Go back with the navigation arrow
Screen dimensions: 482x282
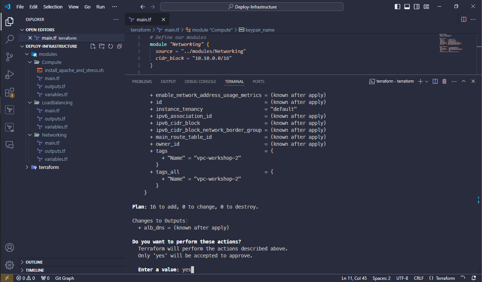click(143, 7)
